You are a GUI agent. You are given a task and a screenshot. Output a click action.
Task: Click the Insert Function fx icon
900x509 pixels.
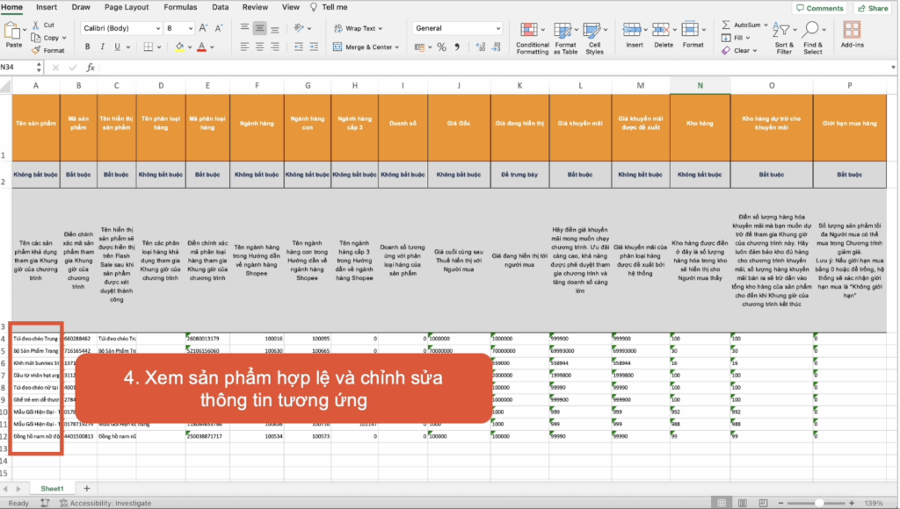click(x=92, y=67)
